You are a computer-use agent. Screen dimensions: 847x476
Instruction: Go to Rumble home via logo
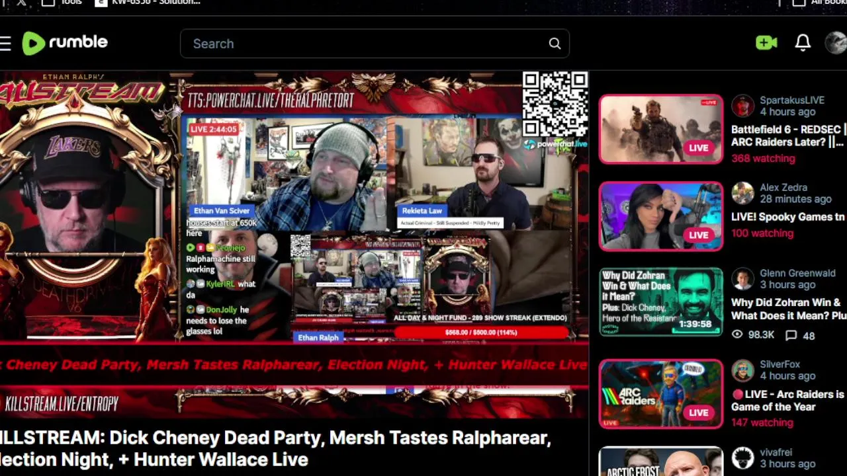tap(64, 43)
